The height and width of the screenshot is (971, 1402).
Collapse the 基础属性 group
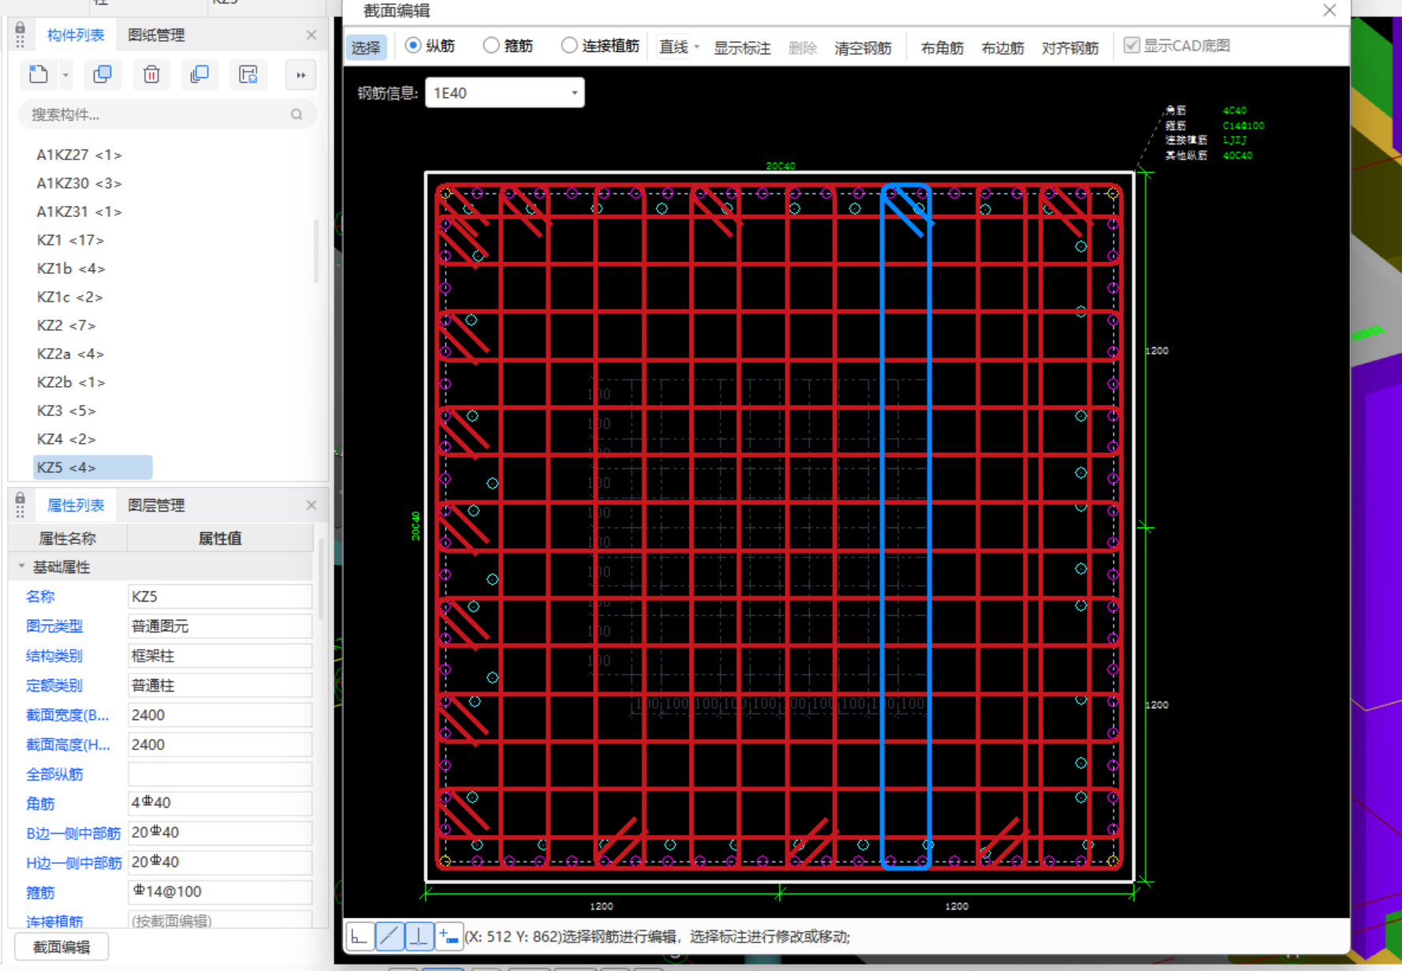tap(21, 567)
